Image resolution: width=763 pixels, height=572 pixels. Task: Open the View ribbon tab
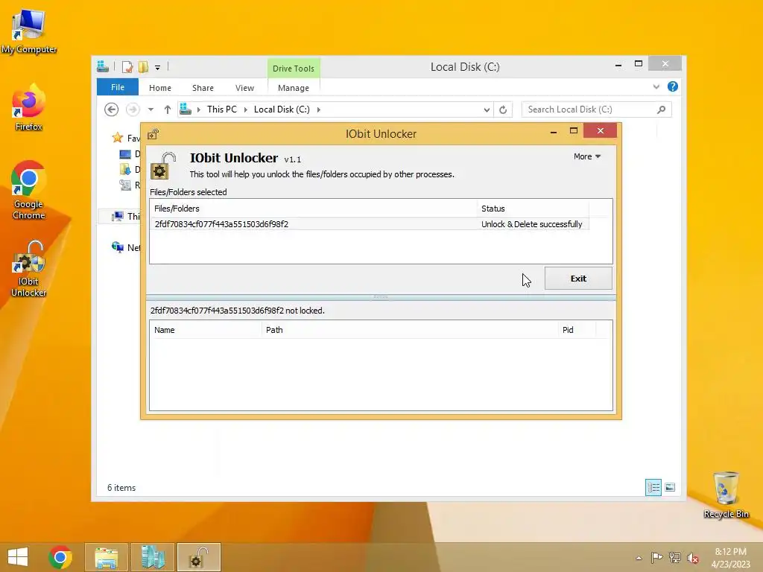(244, 88)
